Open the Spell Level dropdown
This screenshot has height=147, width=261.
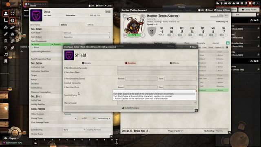[x=87, y=33]
